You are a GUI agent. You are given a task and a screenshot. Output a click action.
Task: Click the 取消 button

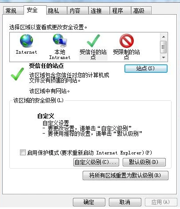[x=125, y=202]
